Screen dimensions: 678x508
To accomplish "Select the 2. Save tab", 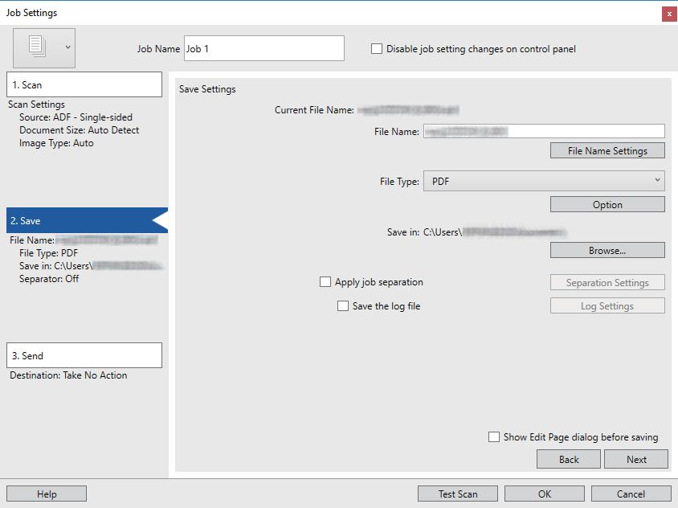I will [87, 221].
